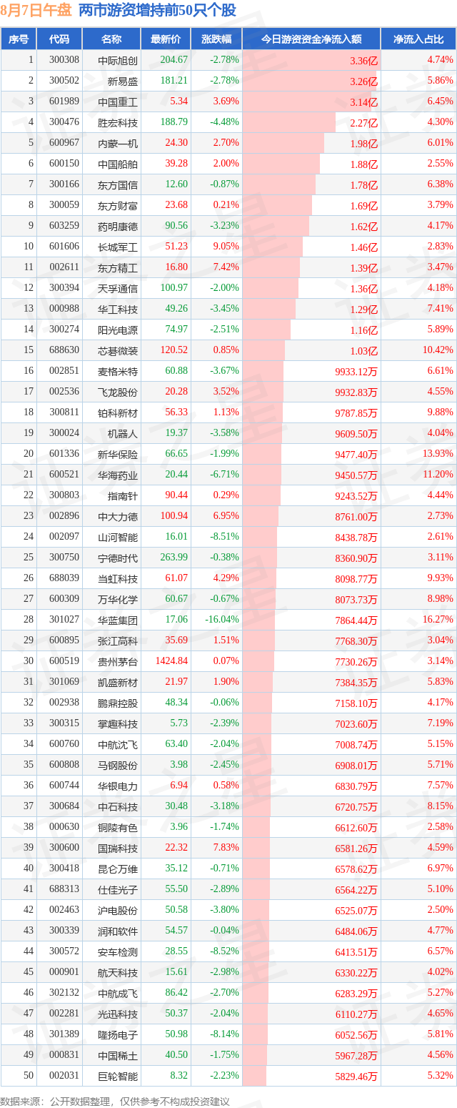457x1108 pixels.
Task: Select stock code 688630
Action: tap(64, 351)
